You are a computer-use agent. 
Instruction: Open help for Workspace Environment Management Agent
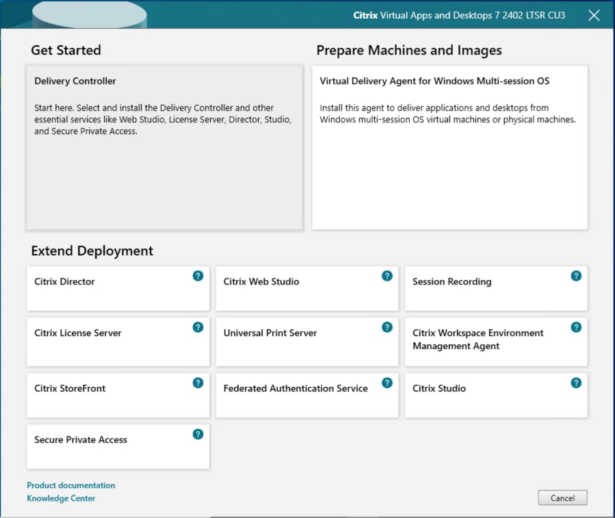(x=576, y=327)
